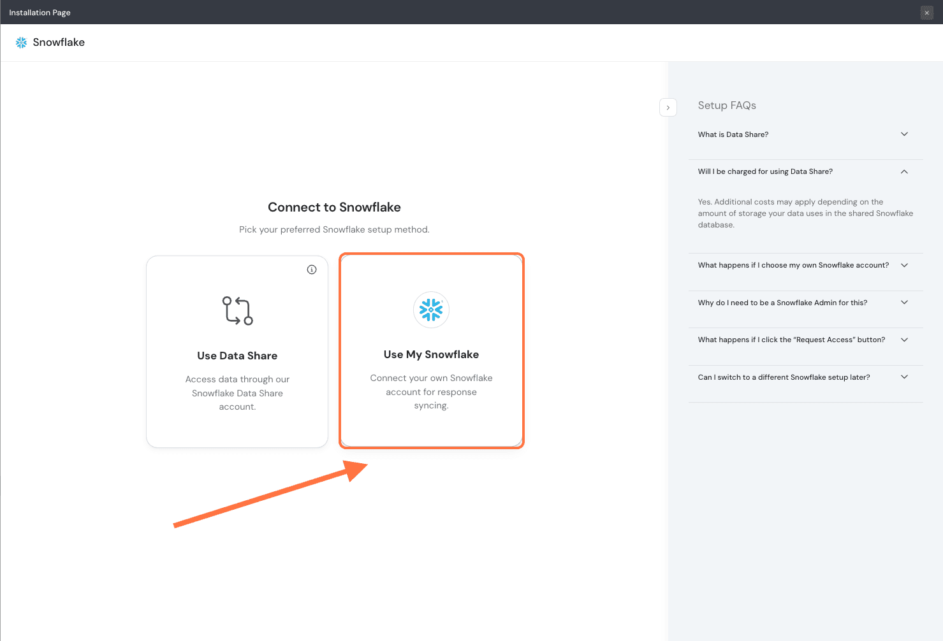This screenshot has height=641, width=943.
Task: Open "Can I switch to a different Snowflake setup later?"
Action: pos(784,377)
